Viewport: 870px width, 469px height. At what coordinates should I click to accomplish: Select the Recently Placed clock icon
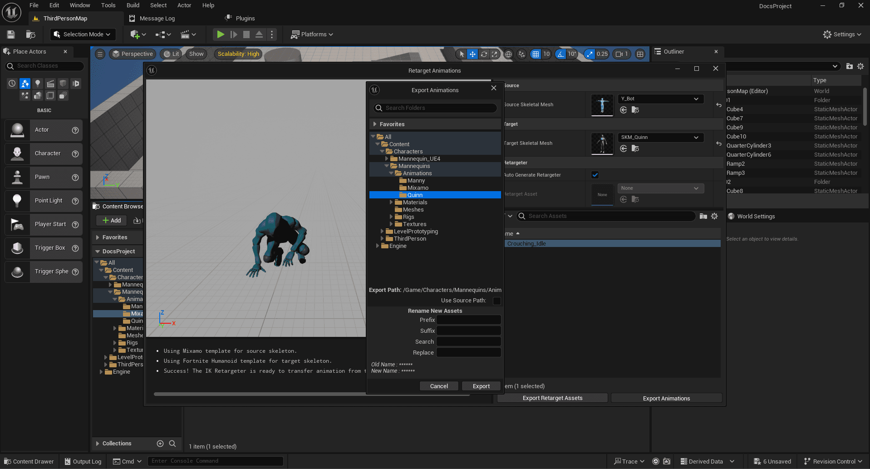point(12,84)
